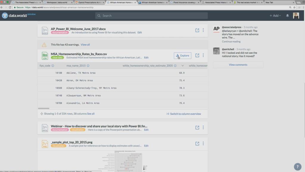Viewport: 305px width, 172px height.
Task: Click the warning triangle icon
Action: pos(44,45)
